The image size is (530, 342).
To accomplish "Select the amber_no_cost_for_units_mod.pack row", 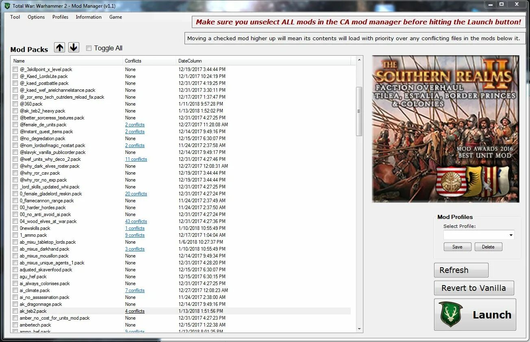I will 181,318.
